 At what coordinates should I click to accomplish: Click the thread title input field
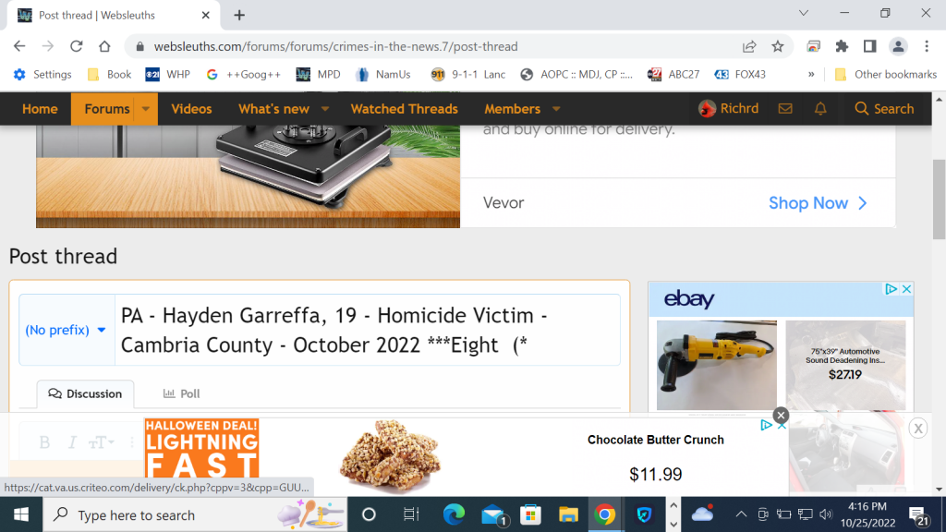click(x=368, y=330)
